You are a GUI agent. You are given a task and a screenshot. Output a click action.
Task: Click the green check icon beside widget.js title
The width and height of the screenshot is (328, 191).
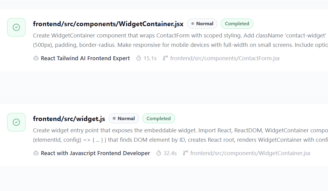pos(16,122)
